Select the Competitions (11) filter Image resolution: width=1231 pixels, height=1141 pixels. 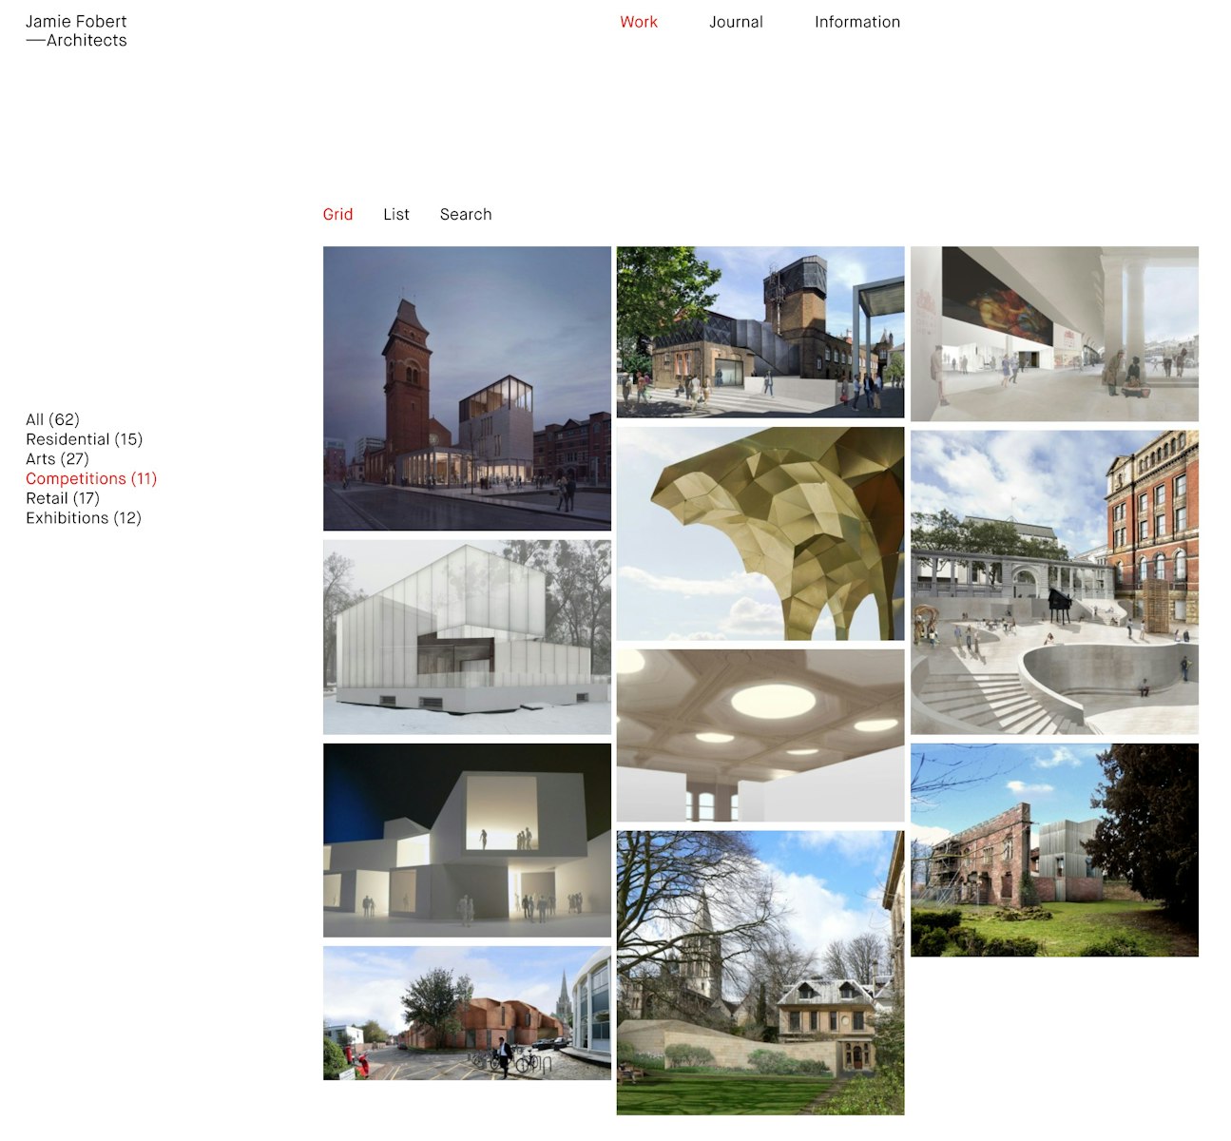[91, 478]
